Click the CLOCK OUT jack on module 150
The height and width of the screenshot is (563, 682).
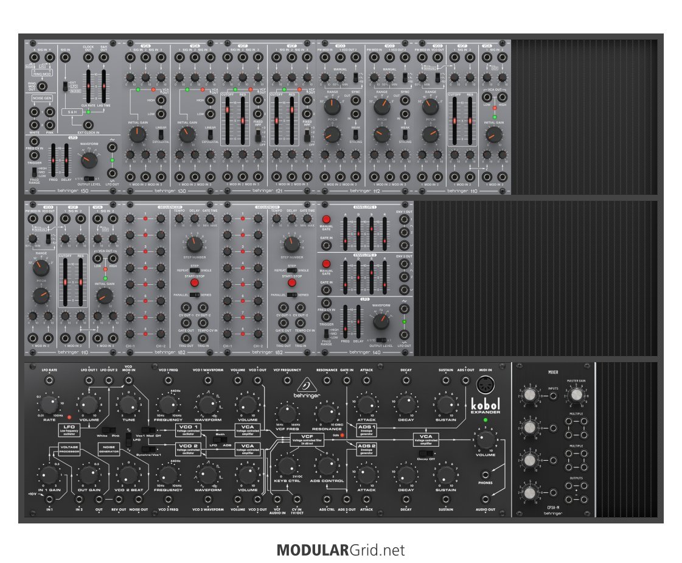[x=88, y=57]
